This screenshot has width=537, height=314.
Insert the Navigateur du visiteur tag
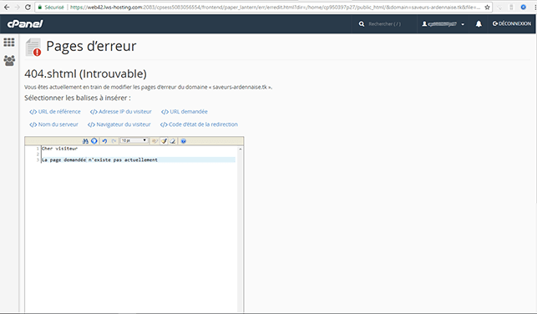[119, 124]
